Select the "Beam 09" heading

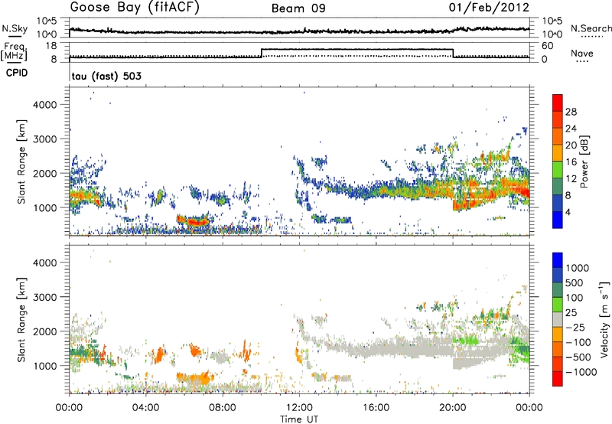[298, 8]
